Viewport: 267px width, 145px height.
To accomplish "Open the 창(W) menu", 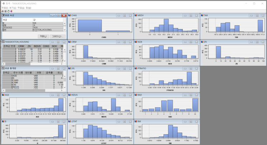I will (28, 8).
